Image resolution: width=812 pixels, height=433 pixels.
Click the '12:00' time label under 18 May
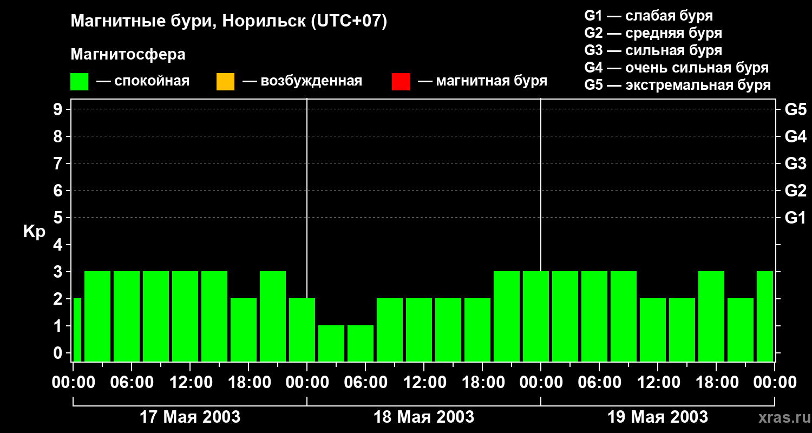pyautogui.click(x=424, y=382)
